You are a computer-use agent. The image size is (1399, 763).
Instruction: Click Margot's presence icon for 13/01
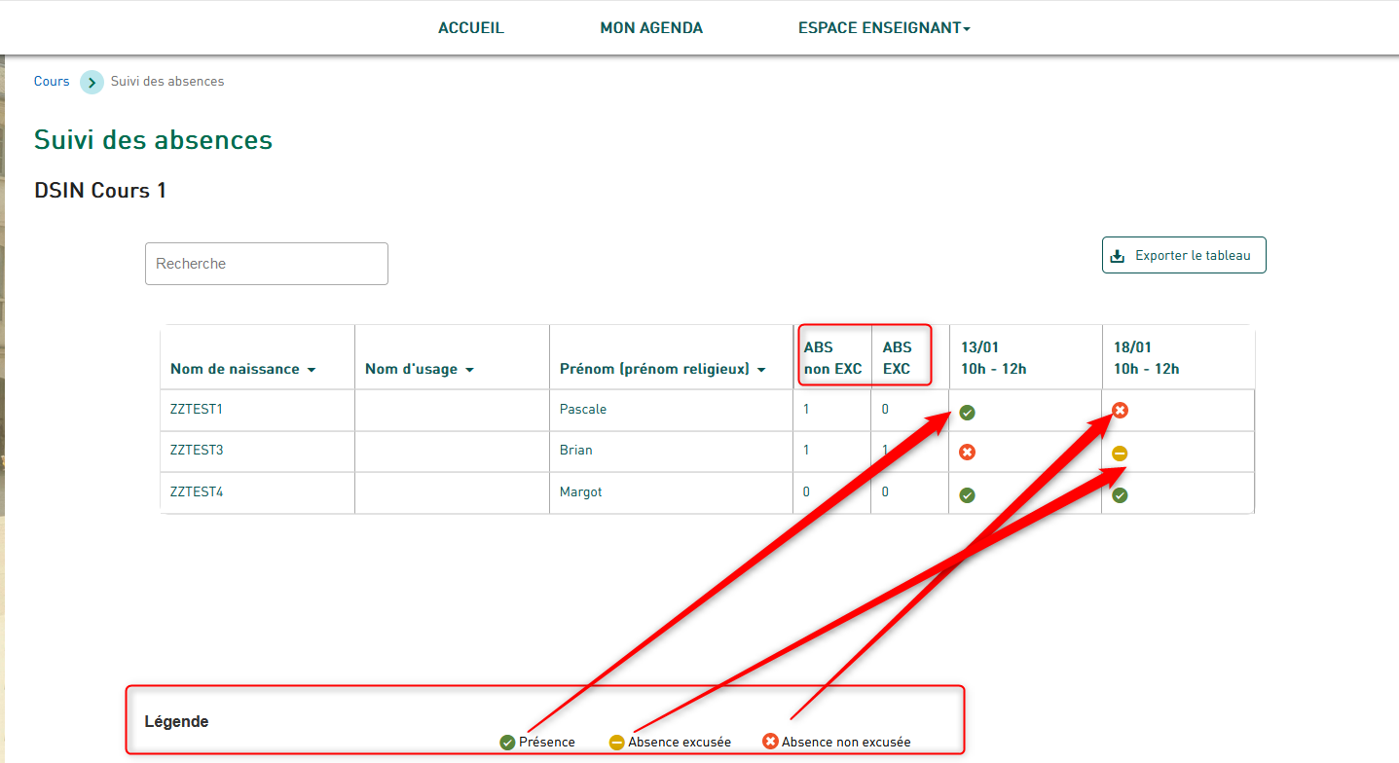[967, 495]
